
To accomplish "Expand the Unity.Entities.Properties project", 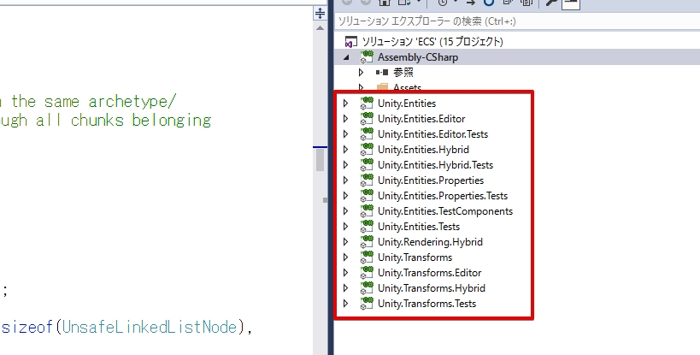I will [x=345, y=180].
